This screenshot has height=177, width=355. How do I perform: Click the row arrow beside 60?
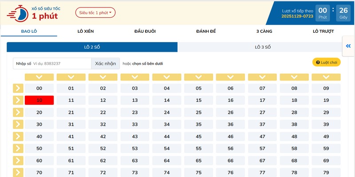18,161
